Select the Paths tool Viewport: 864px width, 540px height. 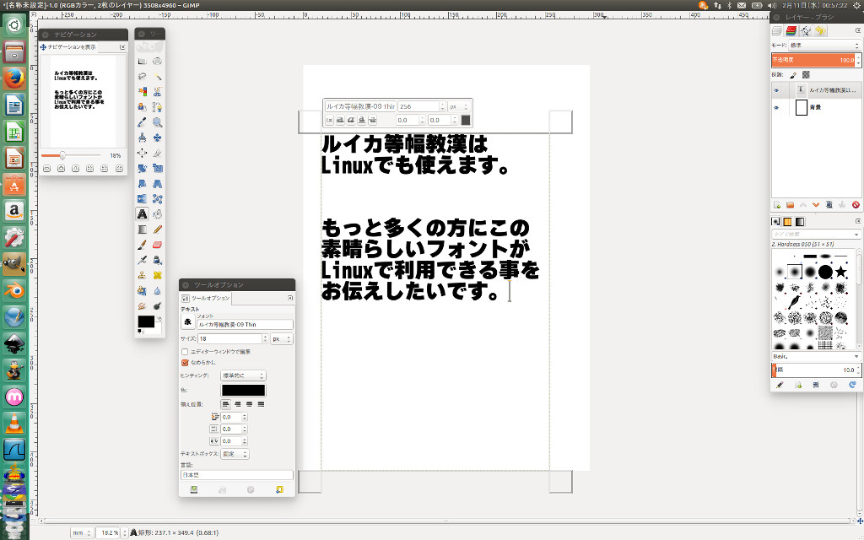pos(158,107)
